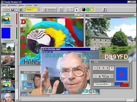
Task: Click the first small T style button
Action: (x=95, y=68)
